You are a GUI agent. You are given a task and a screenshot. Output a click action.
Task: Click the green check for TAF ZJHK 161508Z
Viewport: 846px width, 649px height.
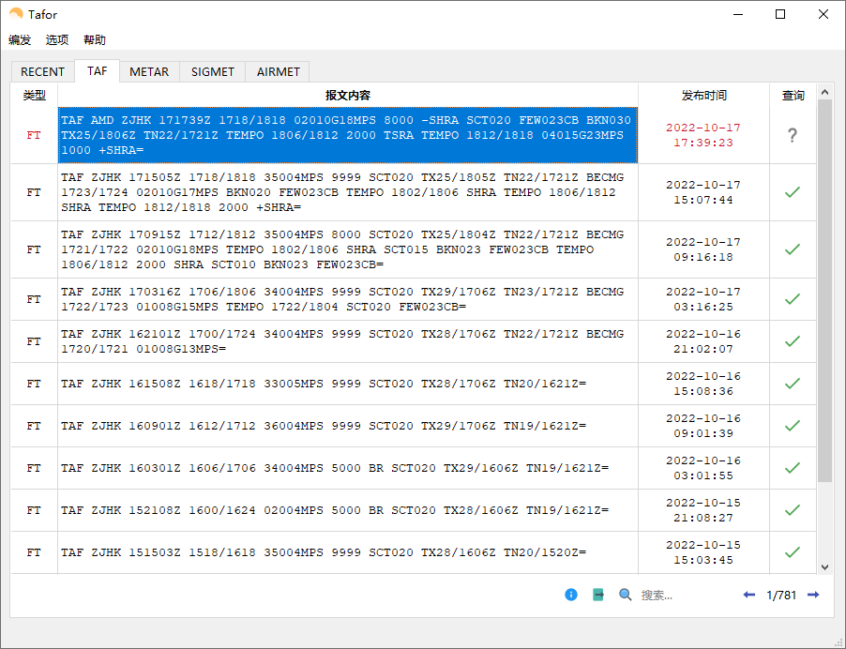(792, 384)
